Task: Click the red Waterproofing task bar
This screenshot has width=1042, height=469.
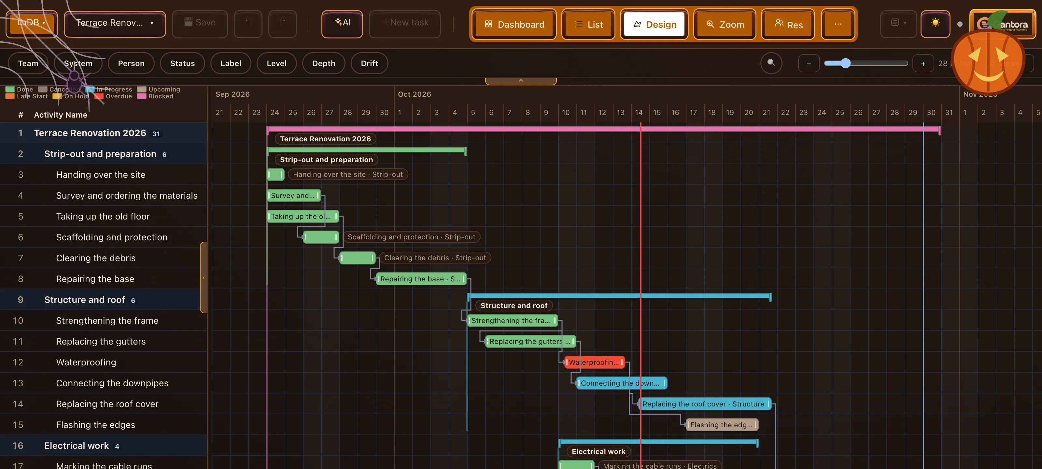Action: (594, 362)
